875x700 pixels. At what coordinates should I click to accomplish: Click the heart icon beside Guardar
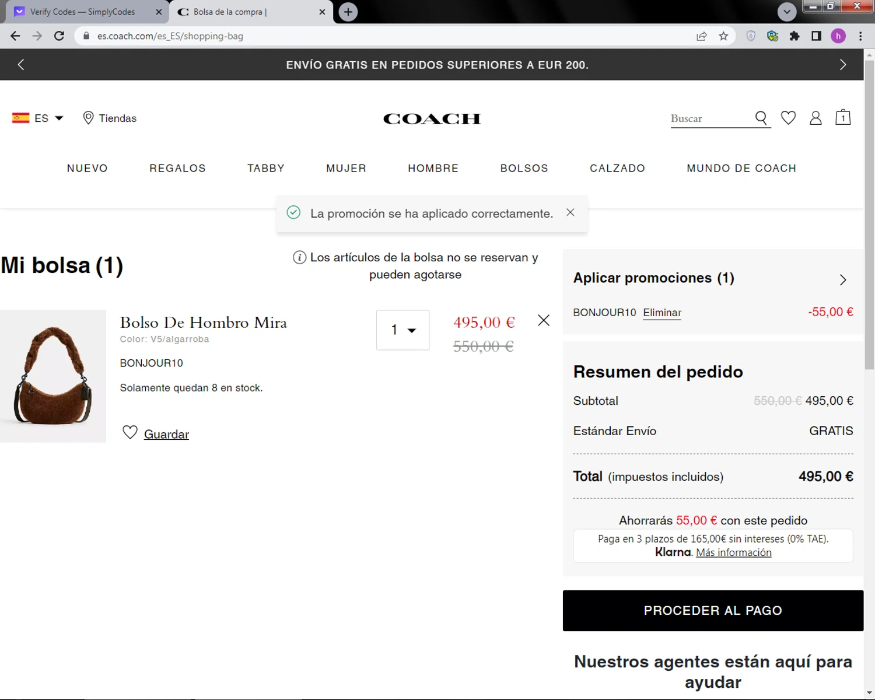coord(130,432)
